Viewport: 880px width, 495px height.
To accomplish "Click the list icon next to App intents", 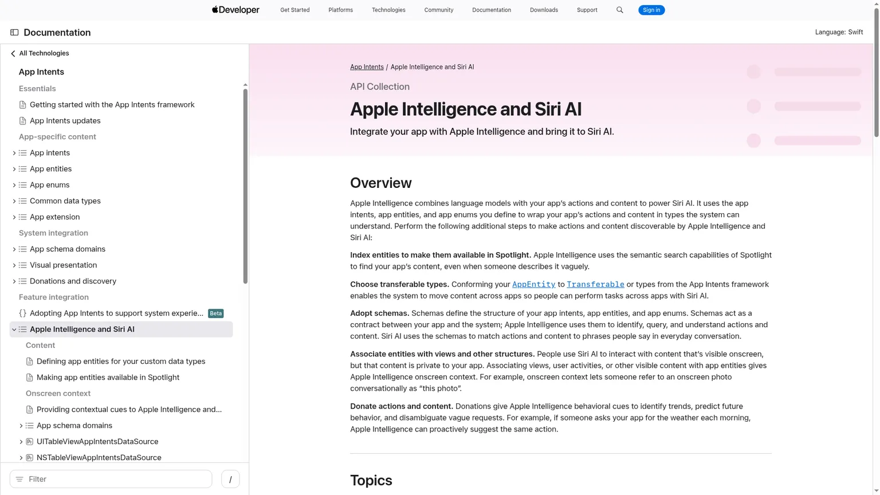I will 23,153.
